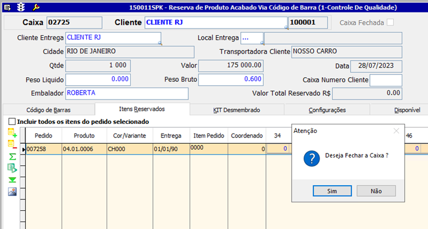Screen dimensions: 428x229
Task: Open the Local Entrega field lookup
Action: tap(262, 43)
